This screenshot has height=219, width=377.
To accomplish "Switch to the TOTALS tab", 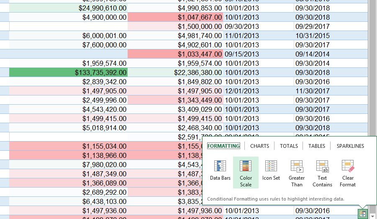I will point(289,146).
